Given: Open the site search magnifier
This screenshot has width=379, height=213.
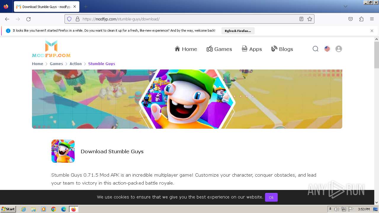Looking at the screenshot, I should click(x=316, y=49).
